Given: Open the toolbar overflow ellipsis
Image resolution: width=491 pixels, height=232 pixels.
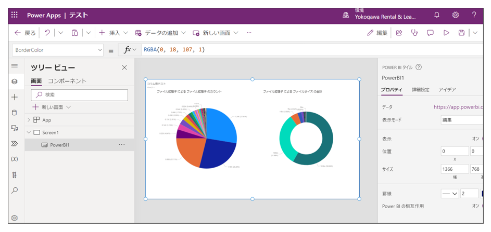Looking at the screenshot, I should tap(249, 33).
